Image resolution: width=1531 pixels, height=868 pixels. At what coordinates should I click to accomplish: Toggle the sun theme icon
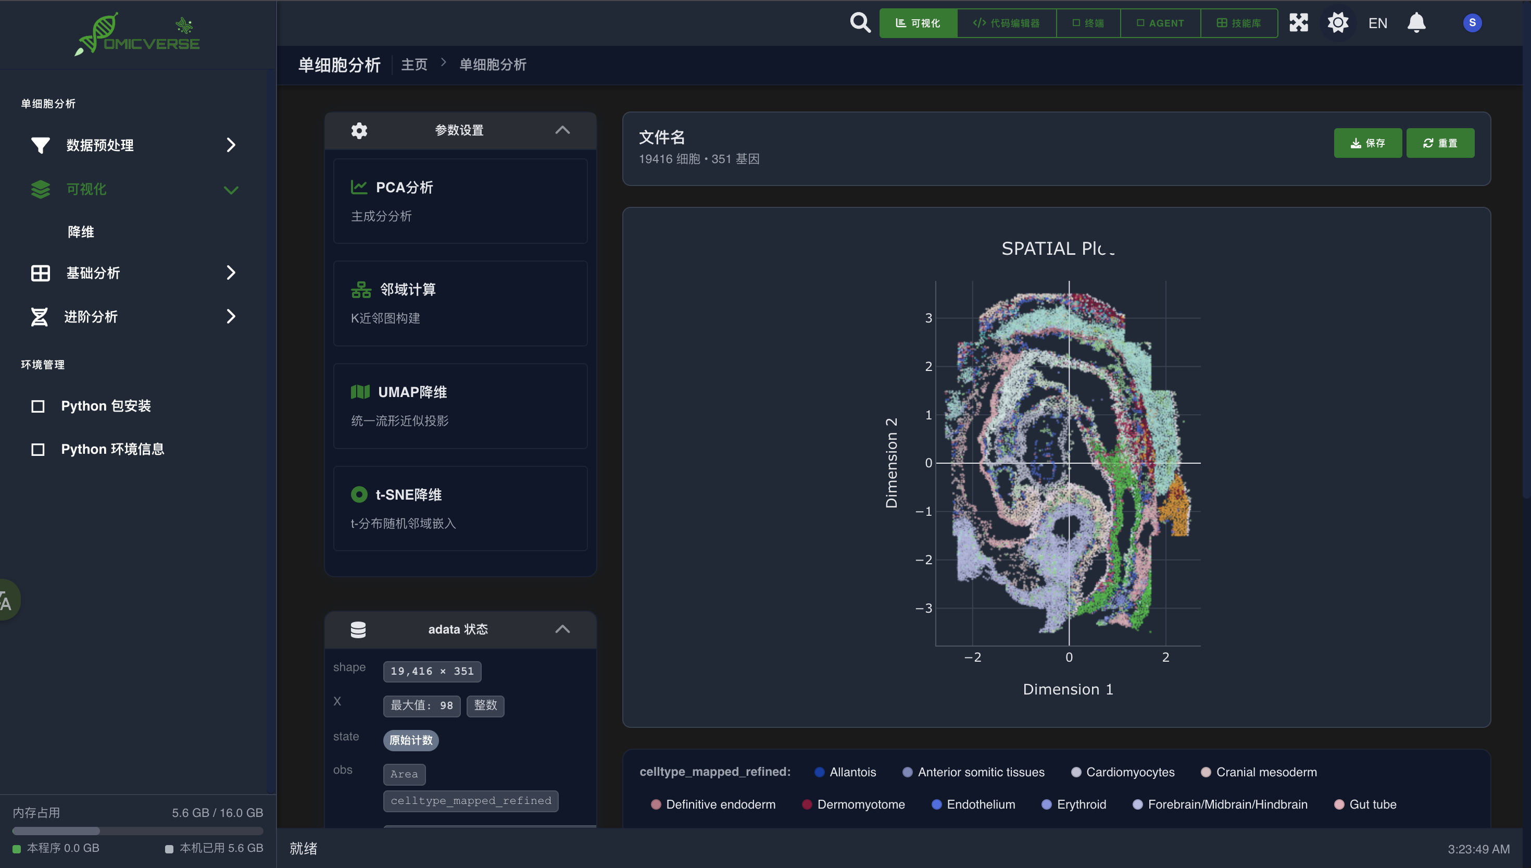coord(1338,23)
